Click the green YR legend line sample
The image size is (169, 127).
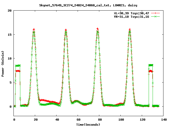click(x=155, y=16)
